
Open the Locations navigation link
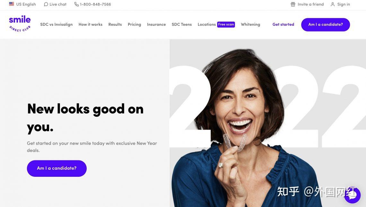206,24
